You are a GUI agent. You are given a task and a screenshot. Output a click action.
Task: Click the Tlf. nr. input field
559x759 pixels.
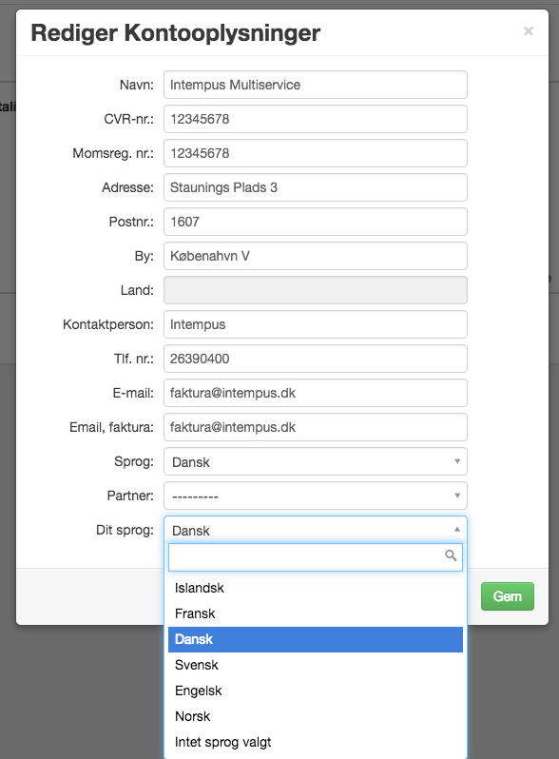pyautogui.click(x=316, y=359)
